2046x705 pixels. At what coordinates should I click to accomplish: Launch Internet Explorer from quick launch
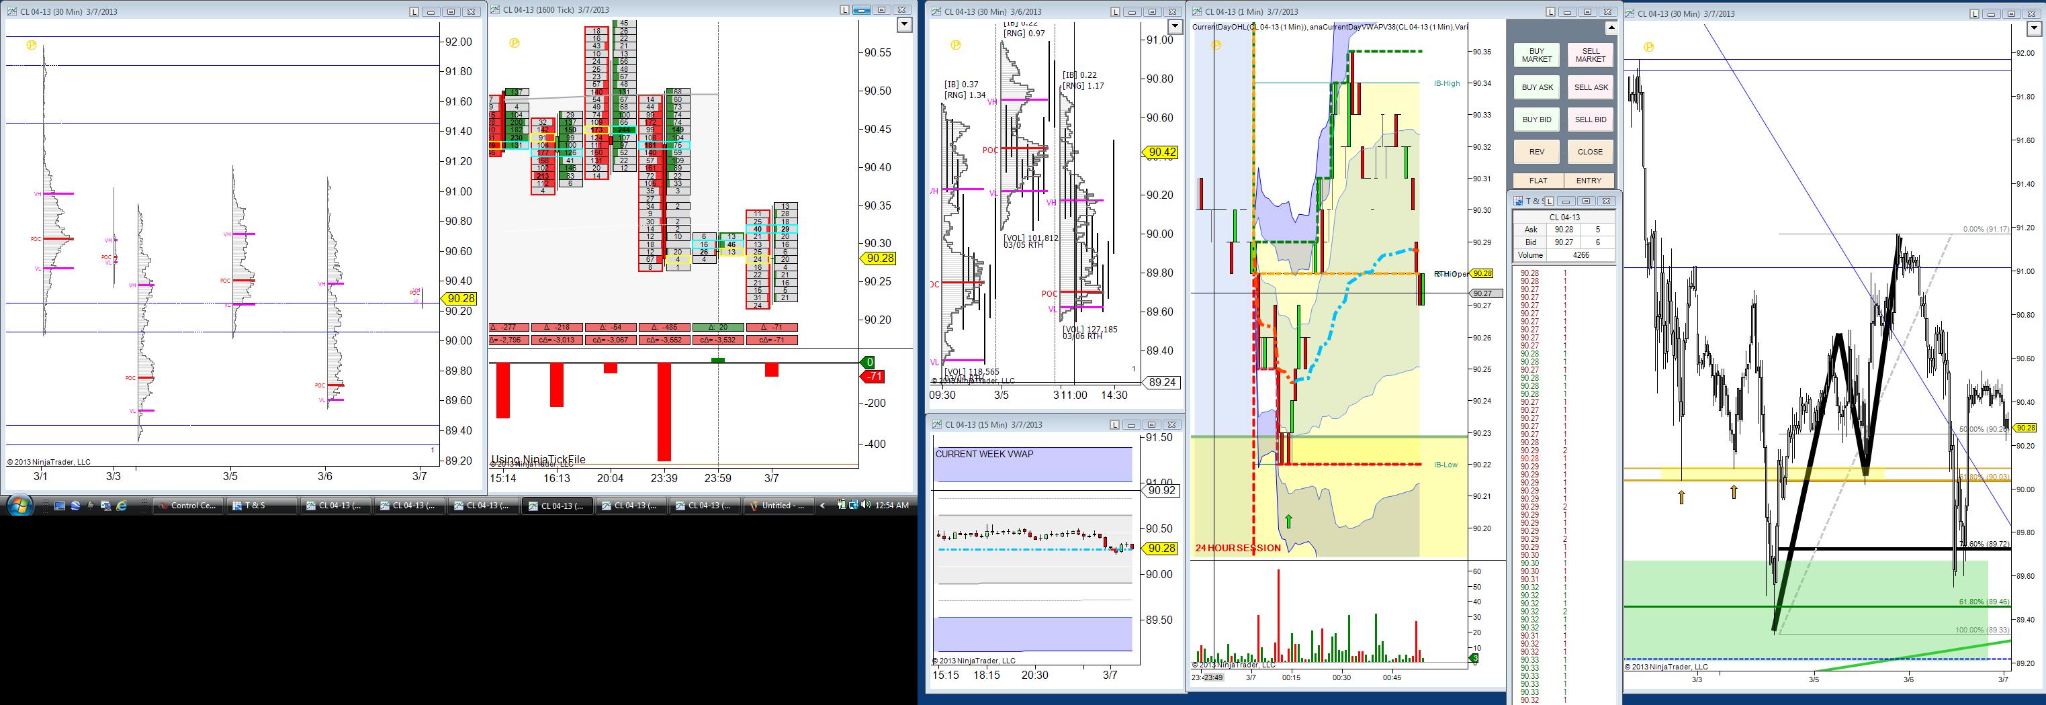(x=122, y=506)
